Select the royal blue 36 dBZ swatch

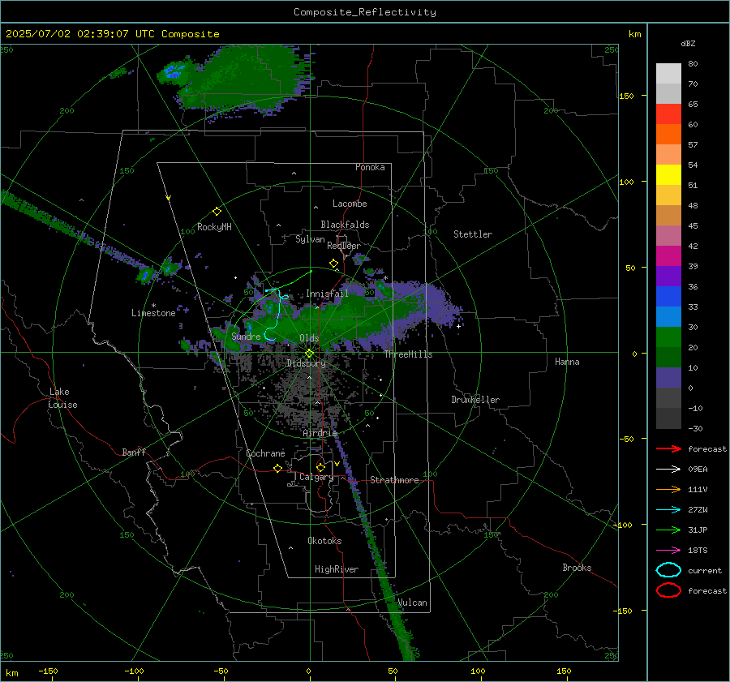coord(668,297)
